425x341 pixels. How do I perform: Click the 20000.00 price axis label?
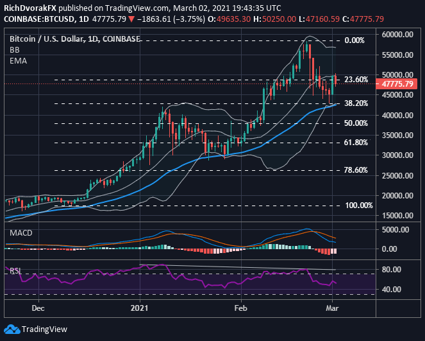[397, 195]
